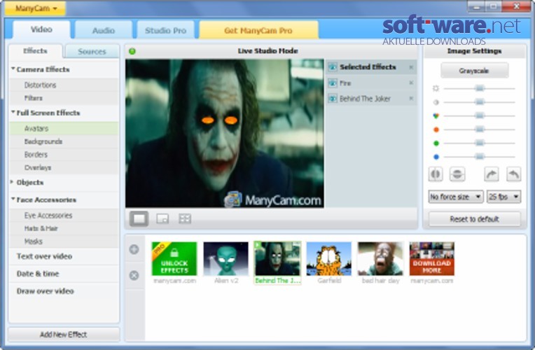Remove the Behind The Joker effect
This screenshot has width=535, height=350.
coord(411,99)
